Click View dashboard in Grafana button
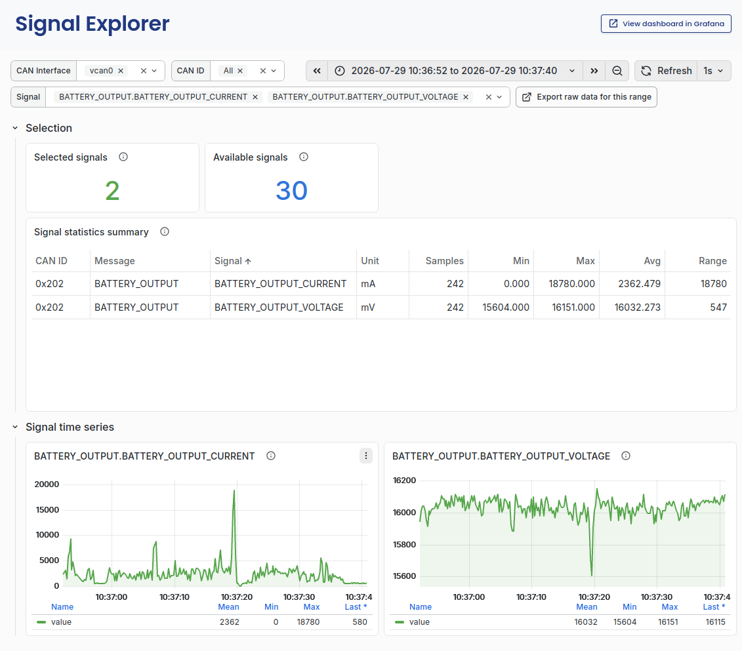The height and width of the screenshot is (651, 742). tap(666, 24)
